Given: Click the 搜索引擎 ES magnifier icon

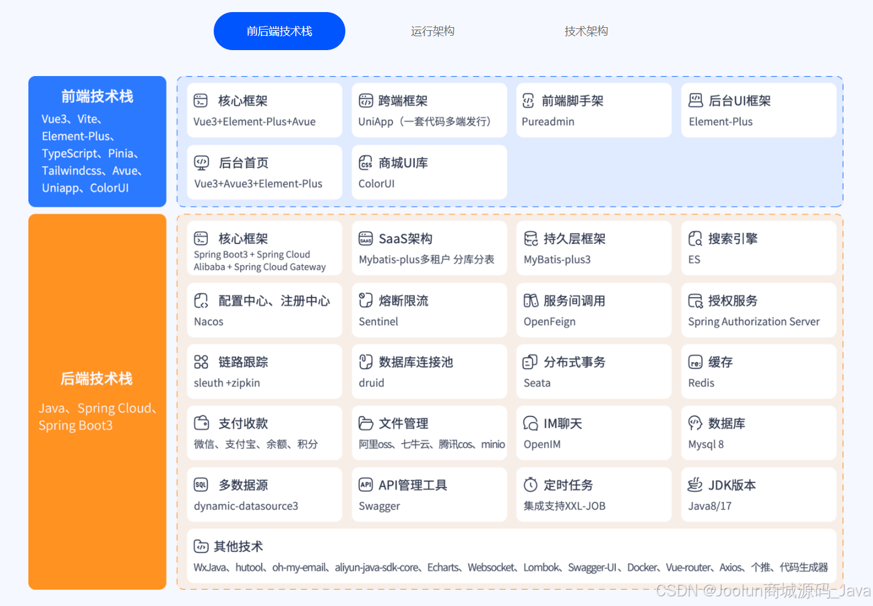Looking at the screenshot, I should click(x=695, y=238).
